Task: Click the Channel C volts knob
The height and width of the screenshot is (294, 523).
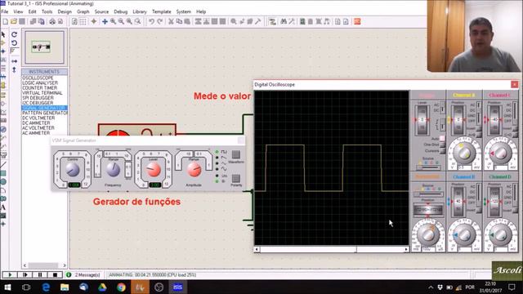Action: coord(500,153)
